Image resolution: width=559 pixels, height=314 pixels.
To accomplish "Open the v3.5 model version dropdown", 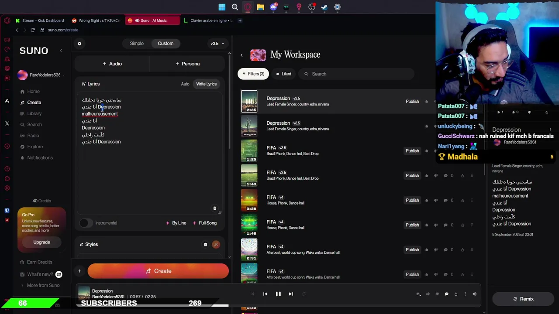I will coord(217,44).
